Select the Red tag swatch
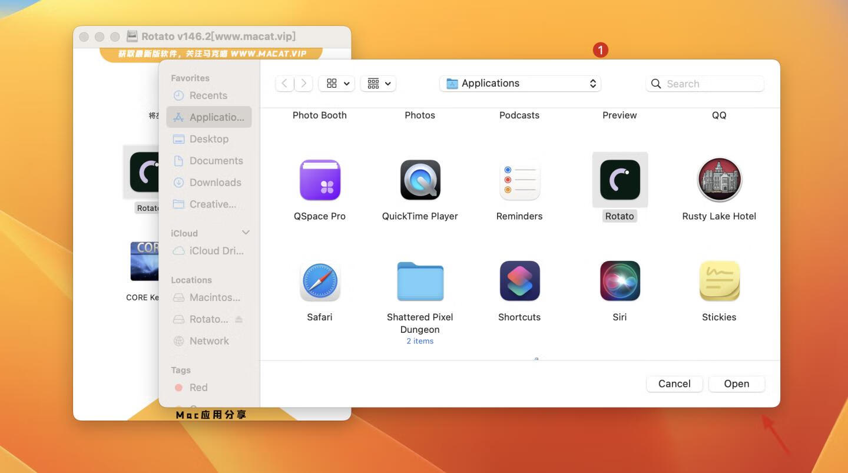Image resolution: width=848 pixels, height=473 pixels. click(x=180, y=387)
